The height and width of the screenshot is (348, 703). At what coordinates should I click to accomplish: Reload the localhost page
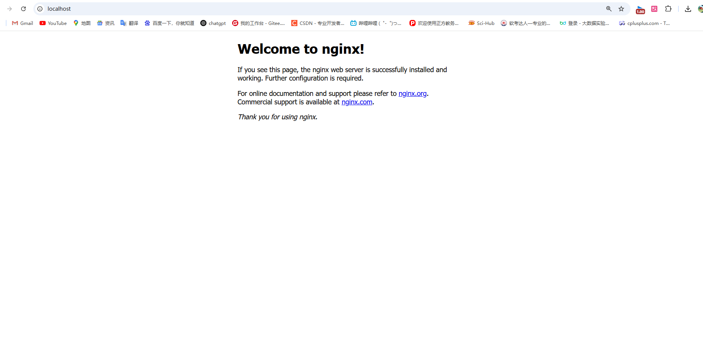tap(23, 9)
